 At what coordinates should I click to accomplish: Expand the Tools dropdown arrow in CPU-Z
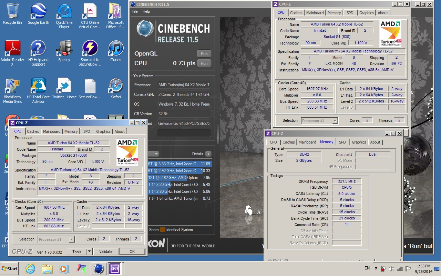[x=89, y=252]
